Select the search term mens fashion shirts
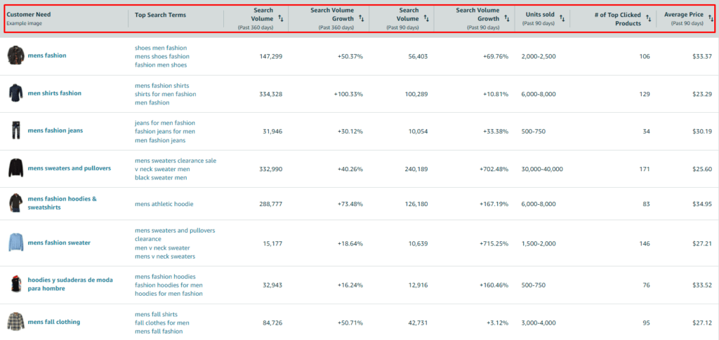 click(162, 86)
